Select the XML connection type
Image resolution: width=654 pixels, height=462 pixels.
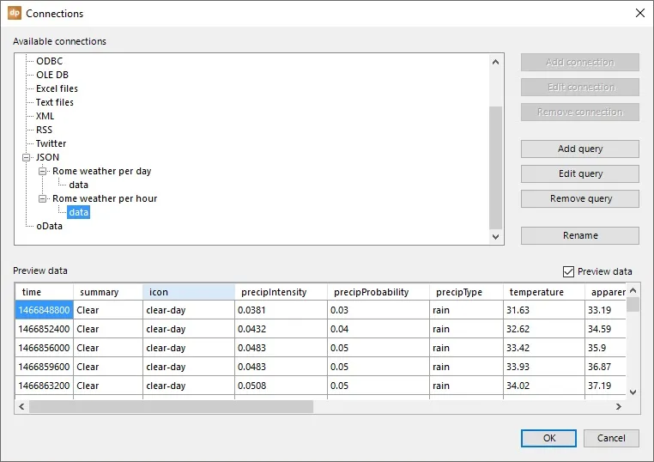45,116
